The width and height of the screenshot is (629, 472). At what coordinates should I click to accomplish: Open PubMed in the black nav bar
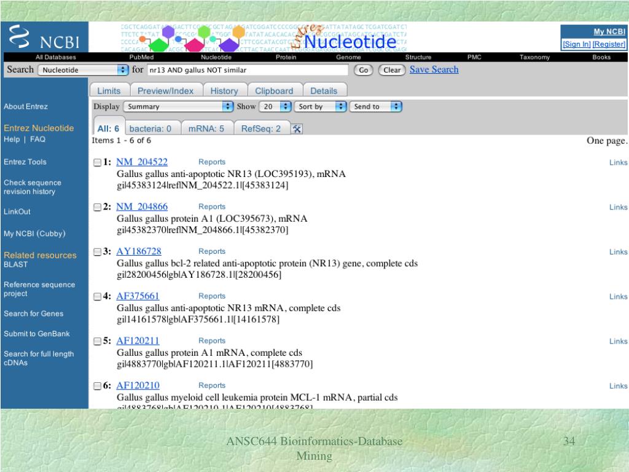[142, 57]
